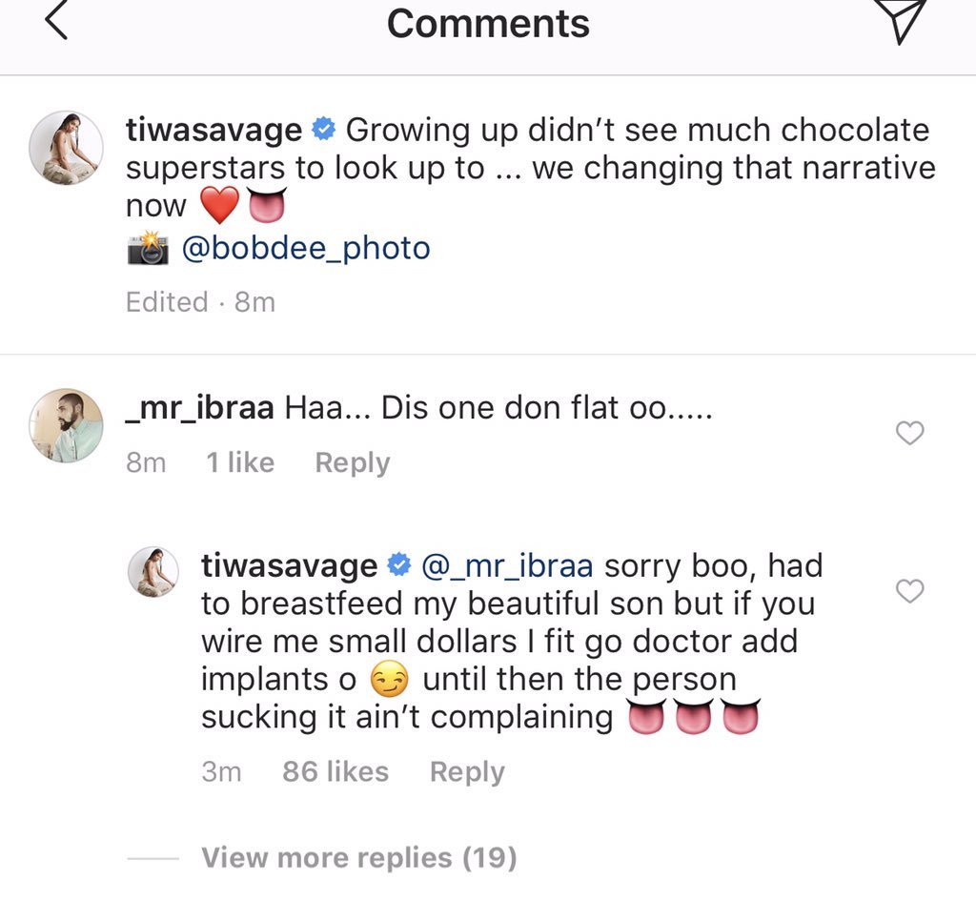The height and width of the screenshot is (900, 976).
Task: Like the _mr_ibraa comment with heart
Action: pos(910,434)
